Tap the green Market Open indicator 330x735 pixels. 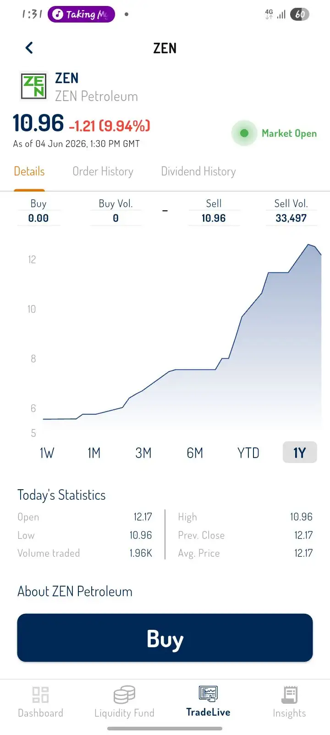coord(244,133)
